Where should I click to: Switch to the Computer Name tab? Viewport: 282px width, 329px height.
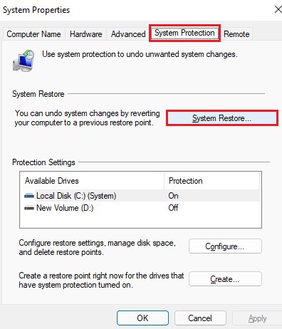pyautogui.click(x=33, y=34)
